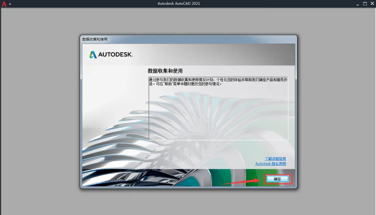Viewport: 376px width, 215px height.
Task: Close the AutoCAD 2021 window
Action: point(373,3)
